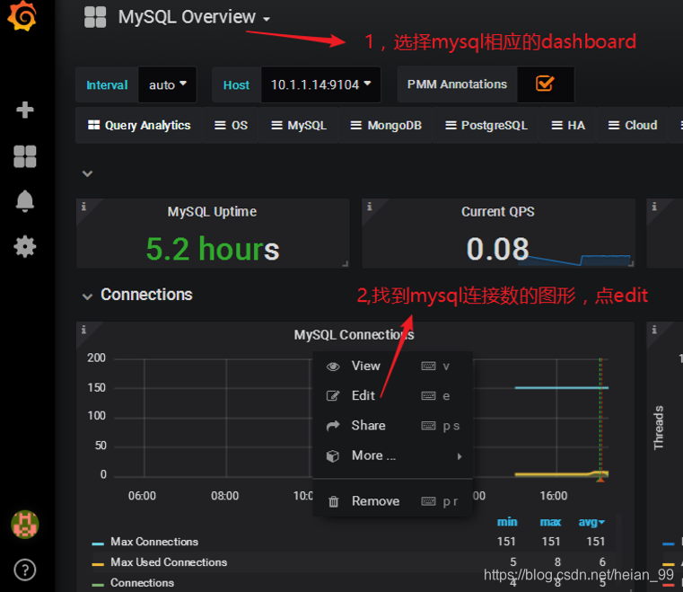Click the Interval variable label

[x=107, y=84]
